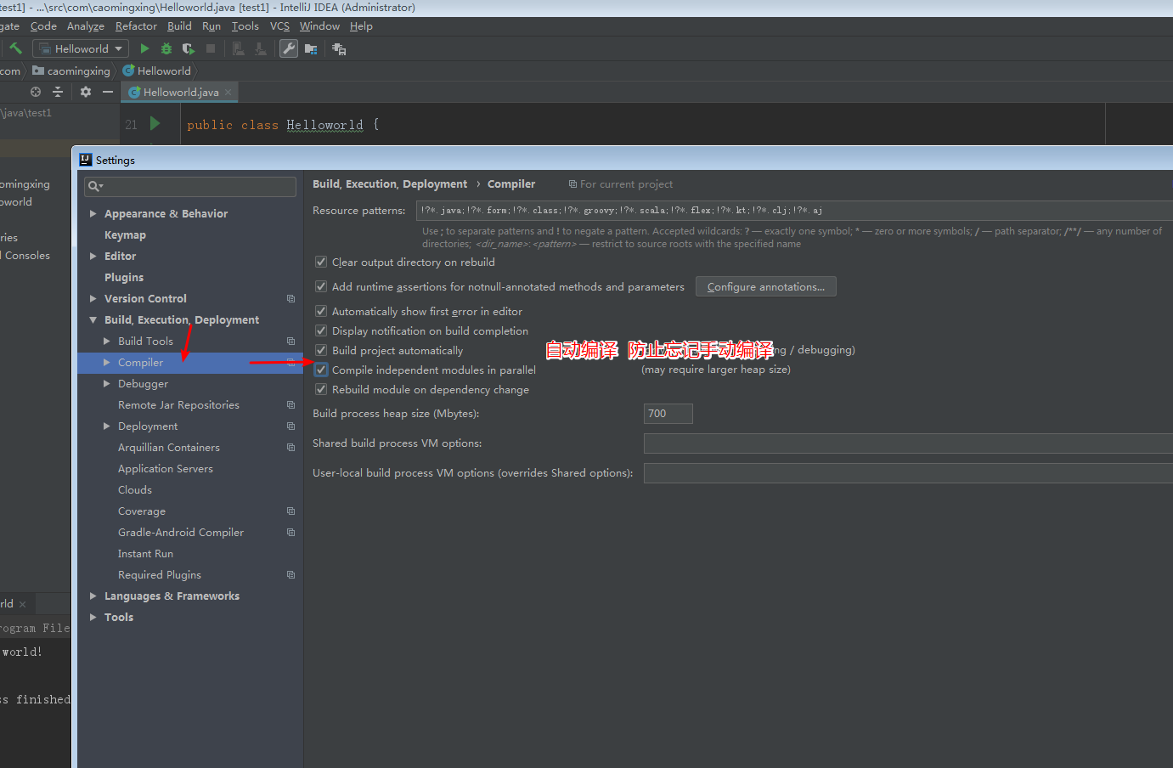Toggle Build project automatically checkbox
The image size is (1173, 768).
pyautogui.click(x=321, y=350)
